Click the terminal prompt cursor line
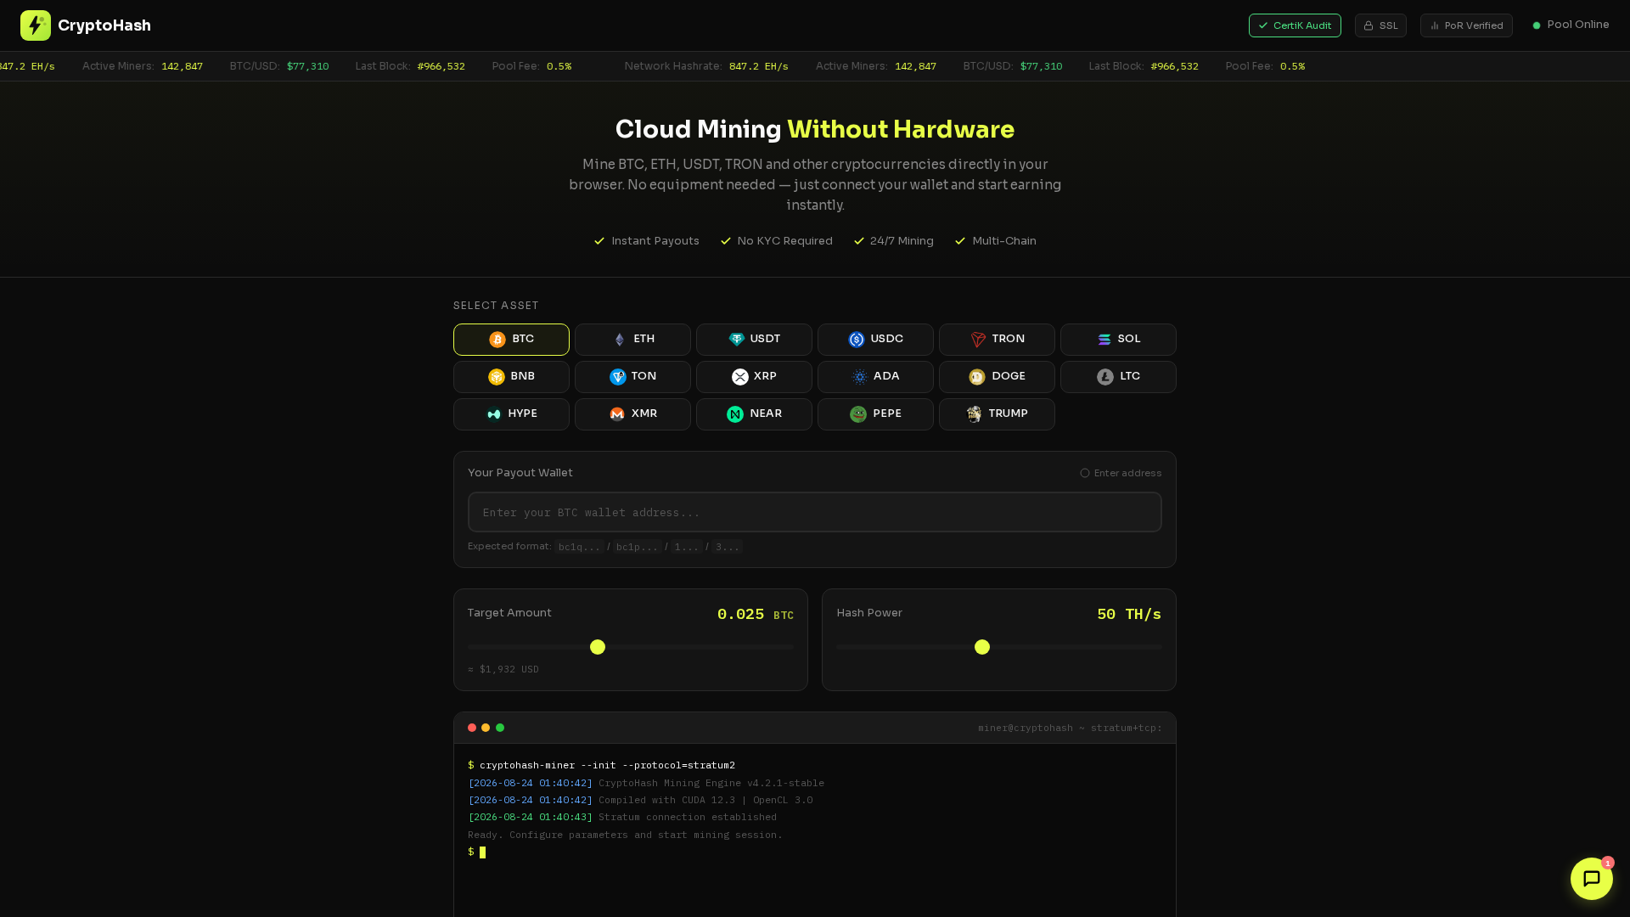1630x917 pixels. (477, 852)
